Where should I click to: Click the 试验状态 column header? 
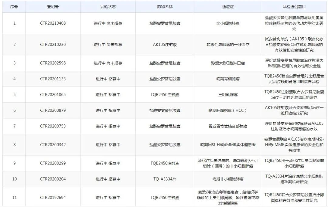108,7
